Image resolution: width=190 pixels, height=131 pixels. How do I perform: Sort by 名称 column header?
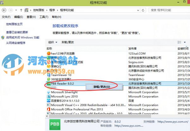[x=49, y=48]
